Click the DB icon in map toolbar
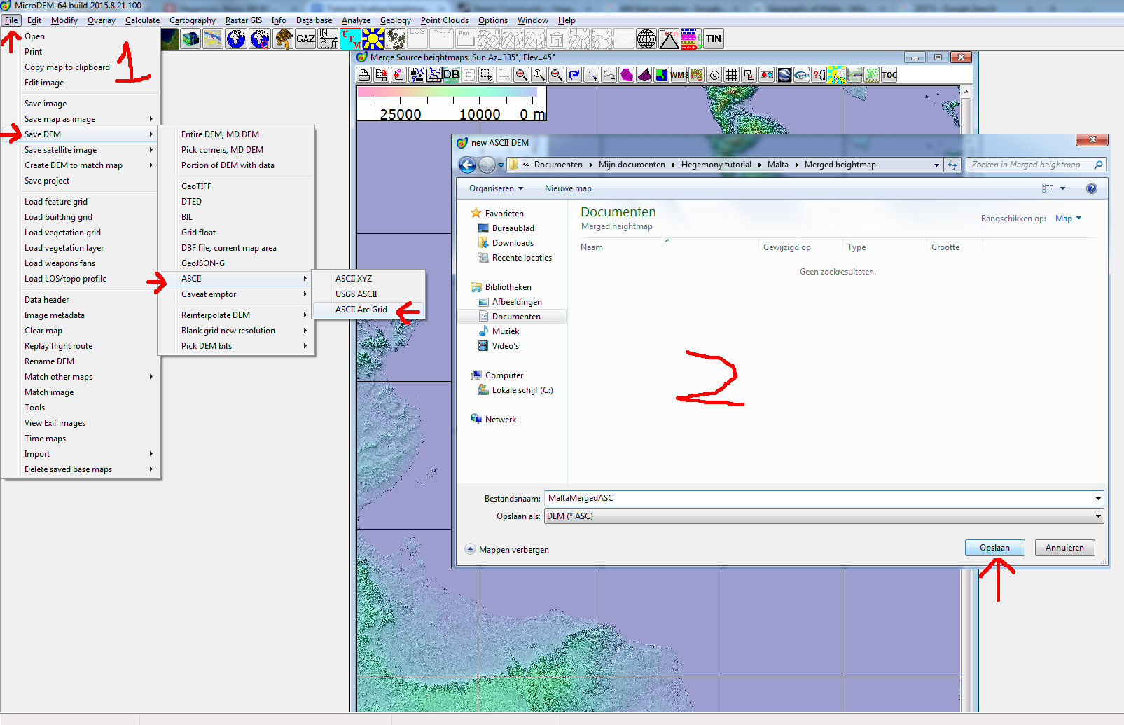Screen dimensions: 1124x725 [452, 75]
